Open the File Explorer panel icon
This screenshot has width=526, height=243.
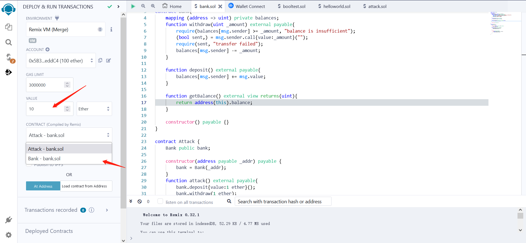click(8, 27)
